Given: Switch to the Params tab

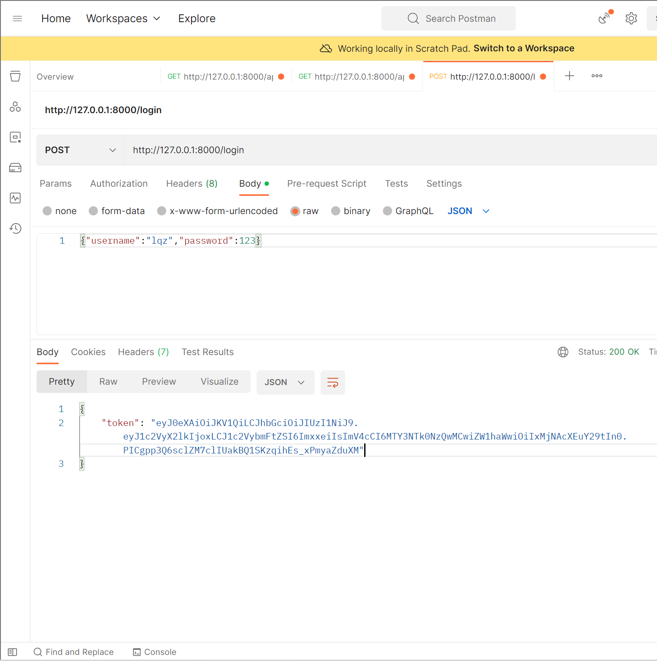Looking at the screenshot, I should pyautogui.click(x=56, y=184).
